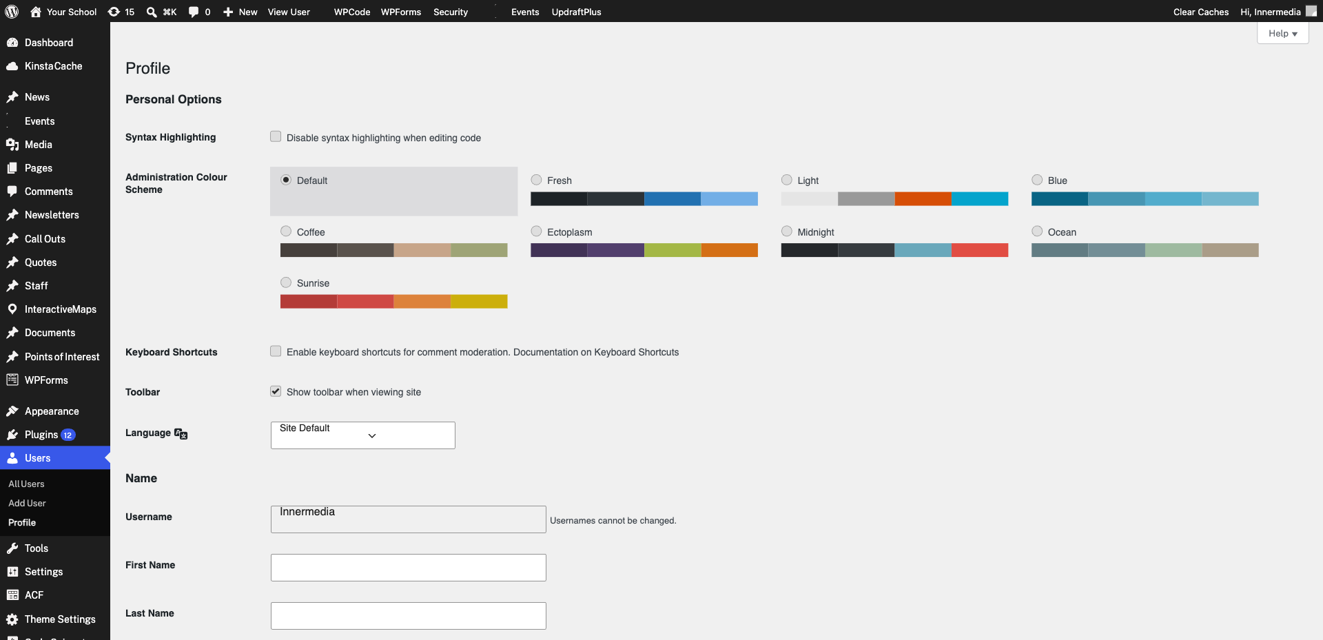Click the user avatar in admin bar
Image resolution: width=1323 pixels, height=640 pixels.
1311,12
